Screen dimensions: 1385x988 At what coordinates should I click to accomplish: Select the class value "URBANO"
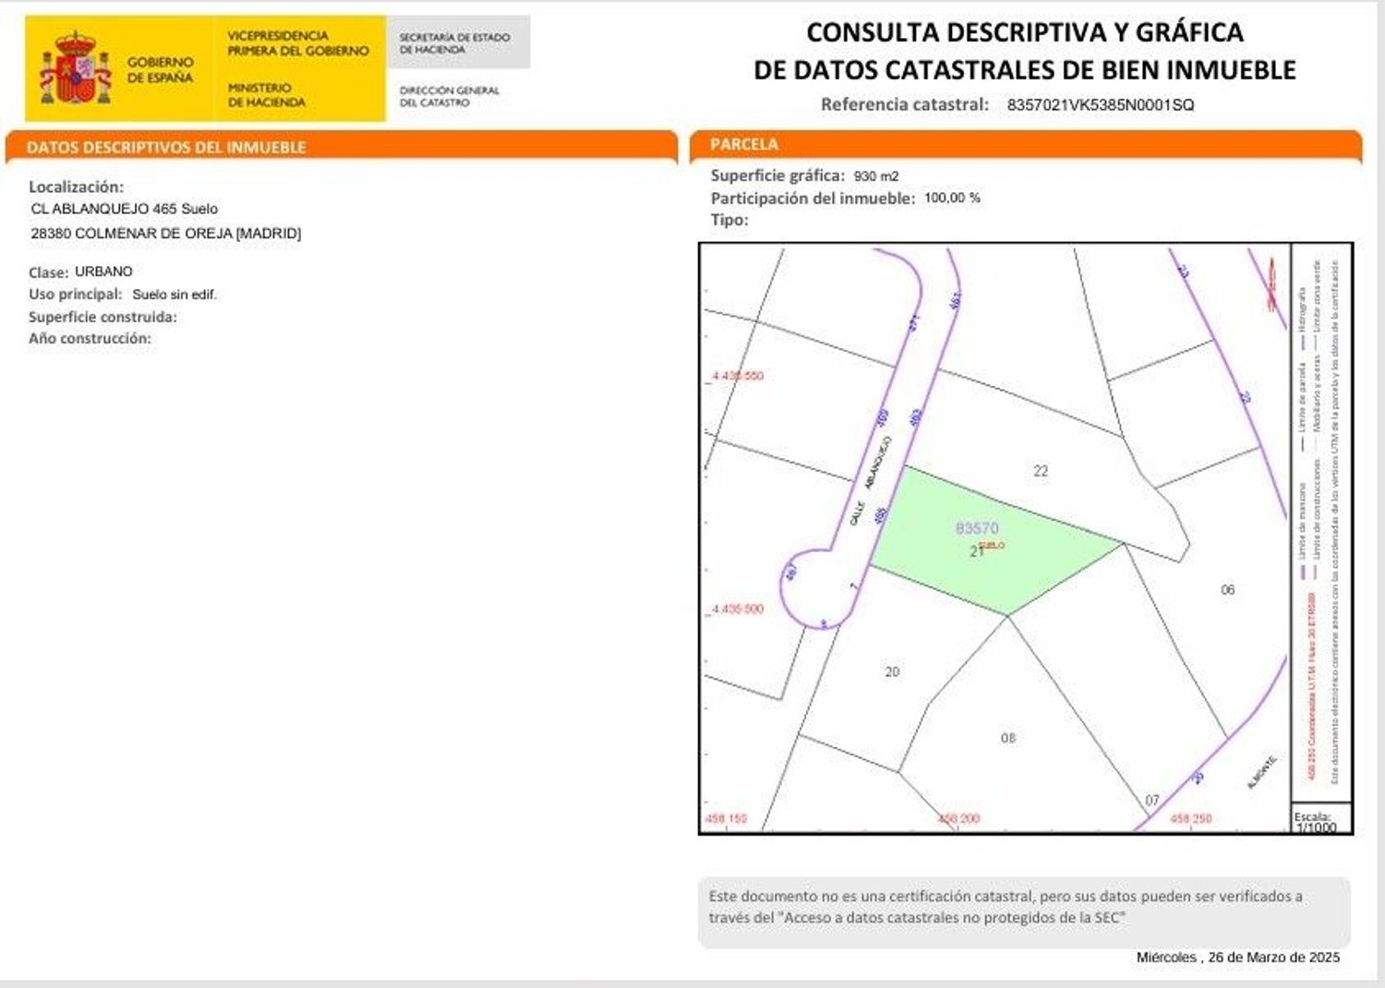point(103,271)
